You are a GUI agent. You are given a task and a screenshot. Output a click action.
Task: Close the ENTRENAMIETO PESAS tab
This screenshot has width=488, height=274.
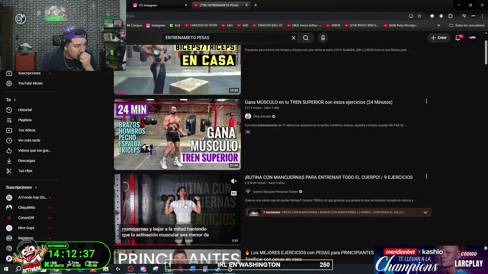click(247, 5)
